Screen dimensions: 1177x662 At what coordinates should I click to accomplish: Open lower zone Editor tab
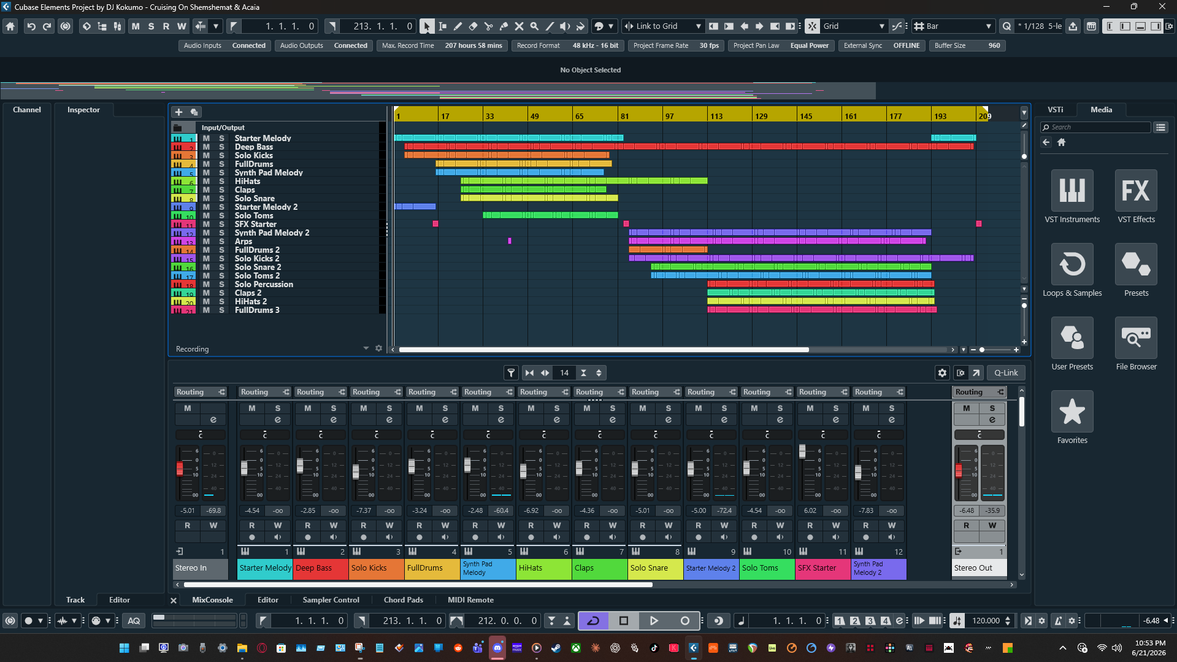pyautogui.click(x=267, y=600)
